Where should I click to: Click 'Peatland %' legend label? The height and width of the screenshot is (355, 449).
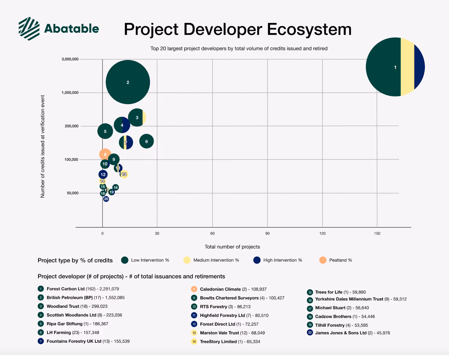341,260
